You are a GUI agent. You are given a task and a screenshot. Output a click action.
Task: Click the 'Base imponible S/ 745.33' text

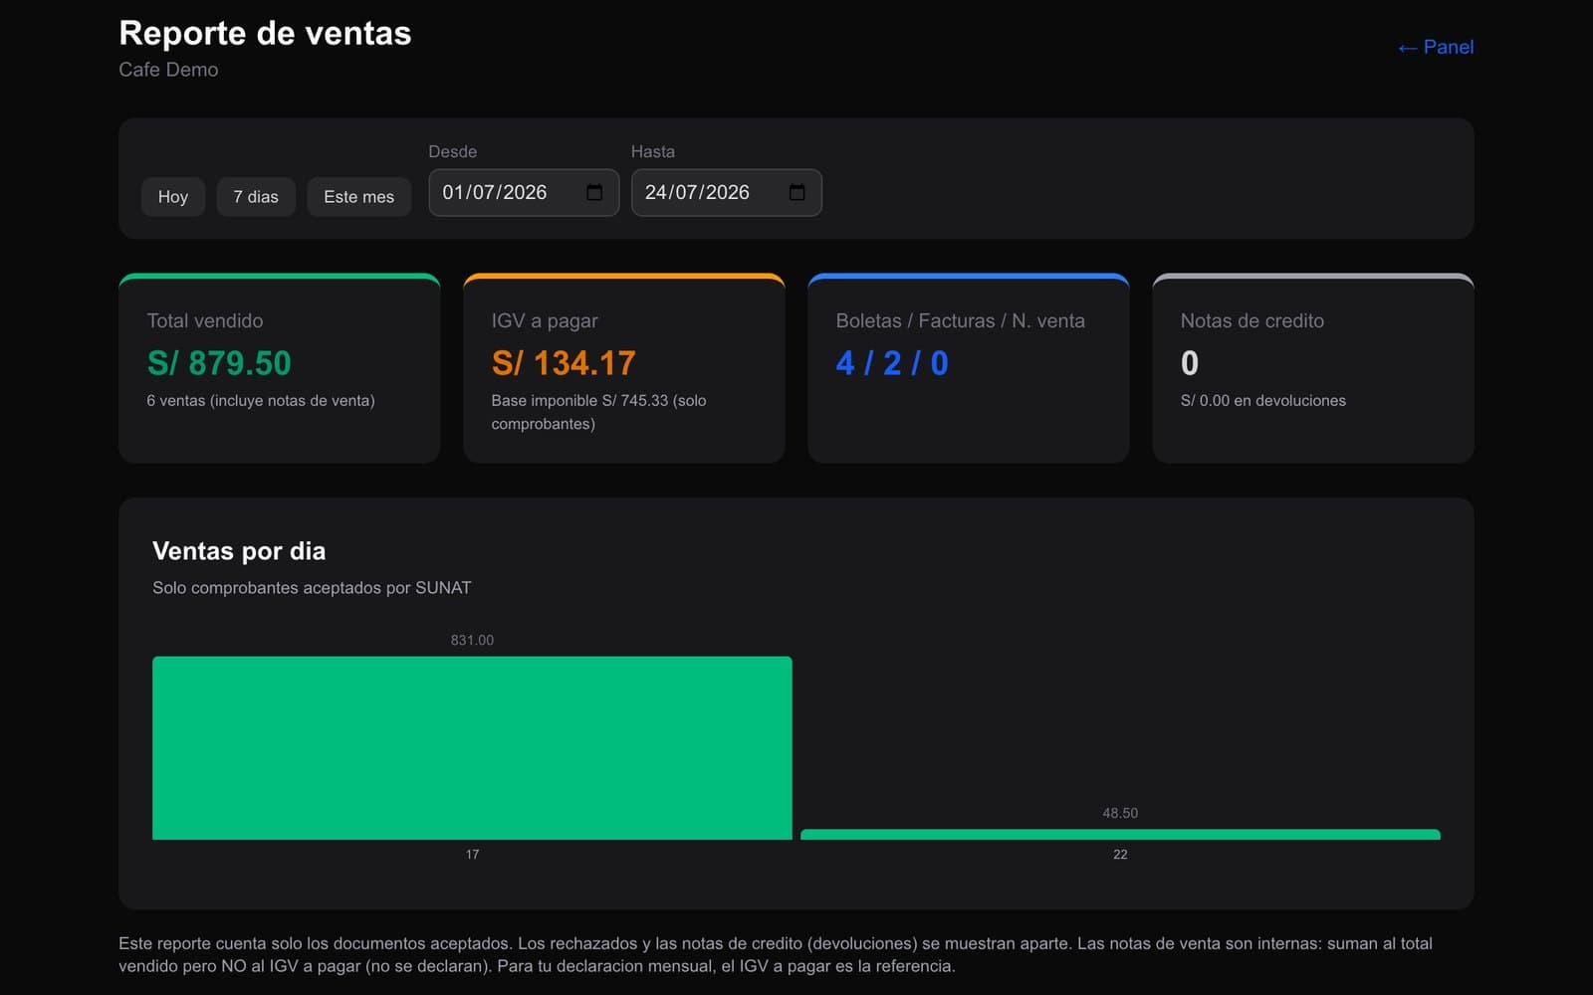579,400
